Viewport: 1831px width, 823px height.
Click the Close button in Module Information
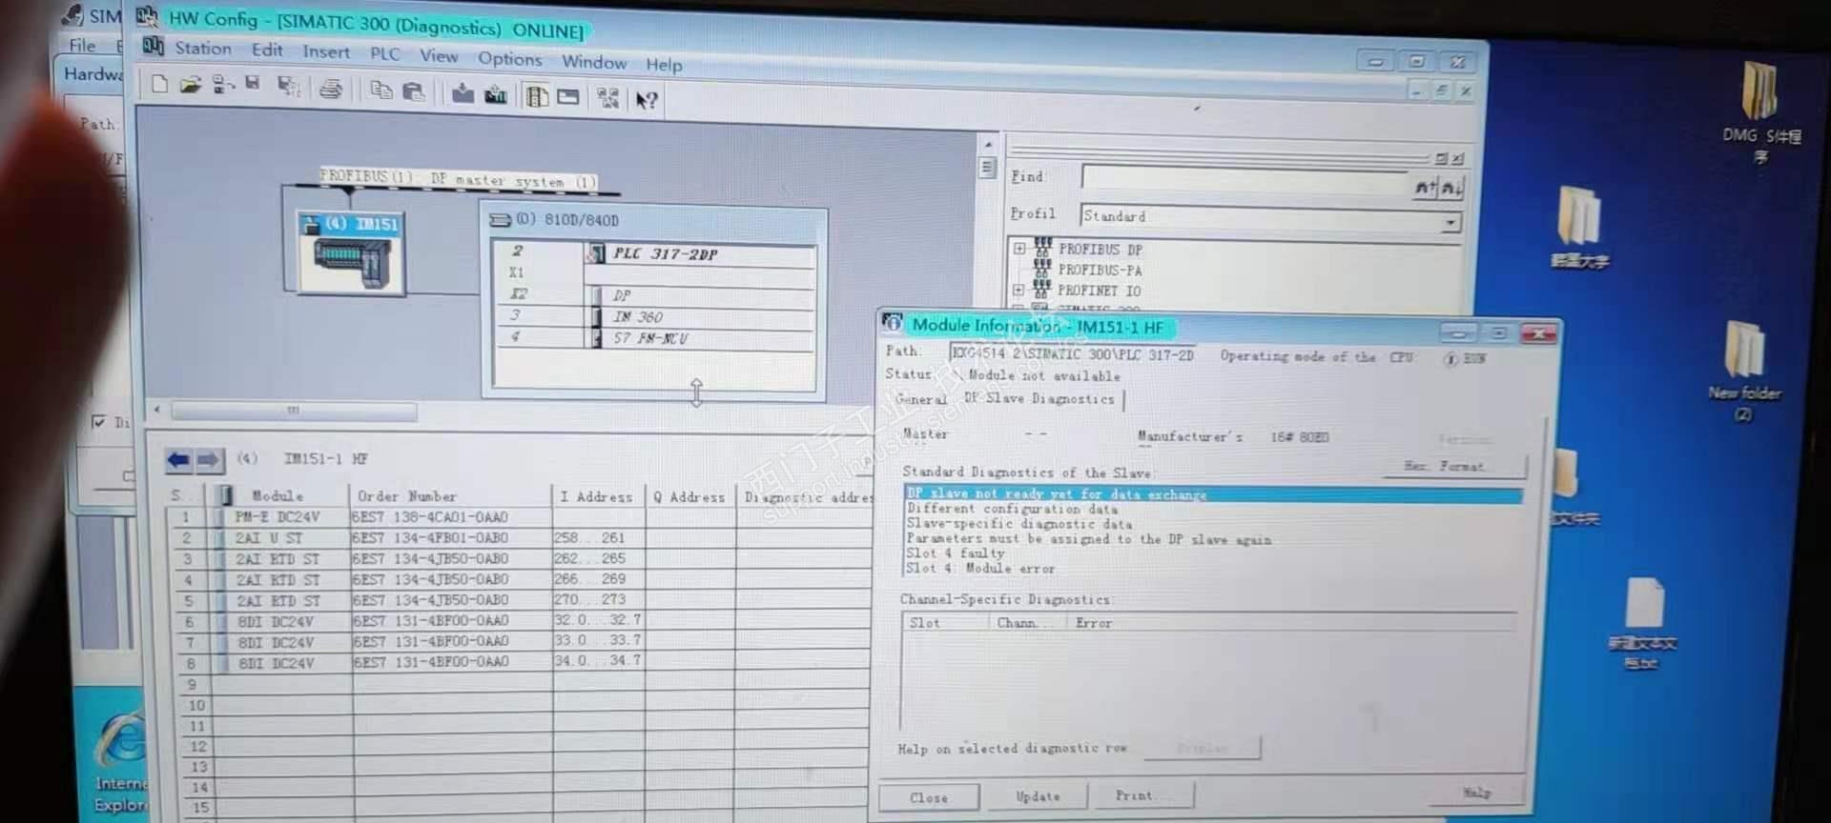point(929,797)
